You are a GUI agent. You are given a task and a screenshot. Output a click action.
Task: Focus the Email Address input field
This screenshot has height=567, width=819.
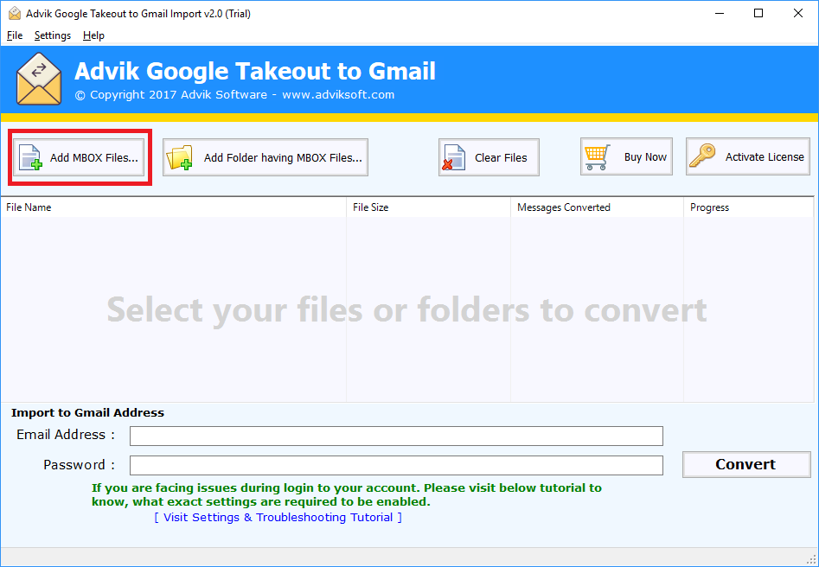(x=396, y=436)
